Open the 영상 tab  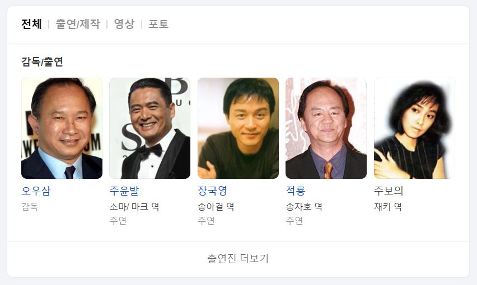(124, 24)
